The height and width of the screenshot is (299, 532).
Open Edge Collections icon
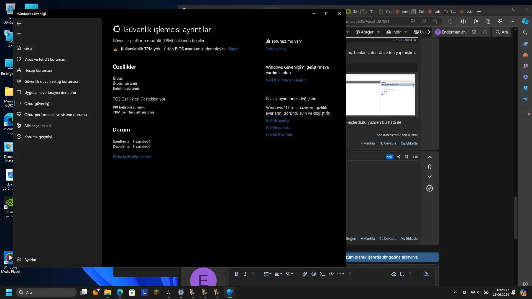488,21
